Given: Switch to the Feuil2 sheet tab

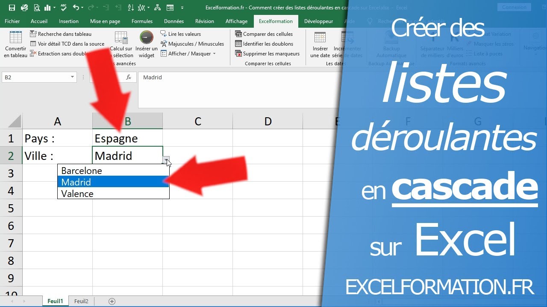Looking at the screenshot, I should pyautogui.click(x=81, y=301).
